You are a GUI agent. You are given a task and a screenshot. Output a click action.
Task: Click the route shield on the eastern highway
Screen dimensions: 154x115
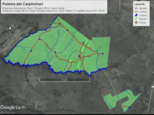[153, 87]
